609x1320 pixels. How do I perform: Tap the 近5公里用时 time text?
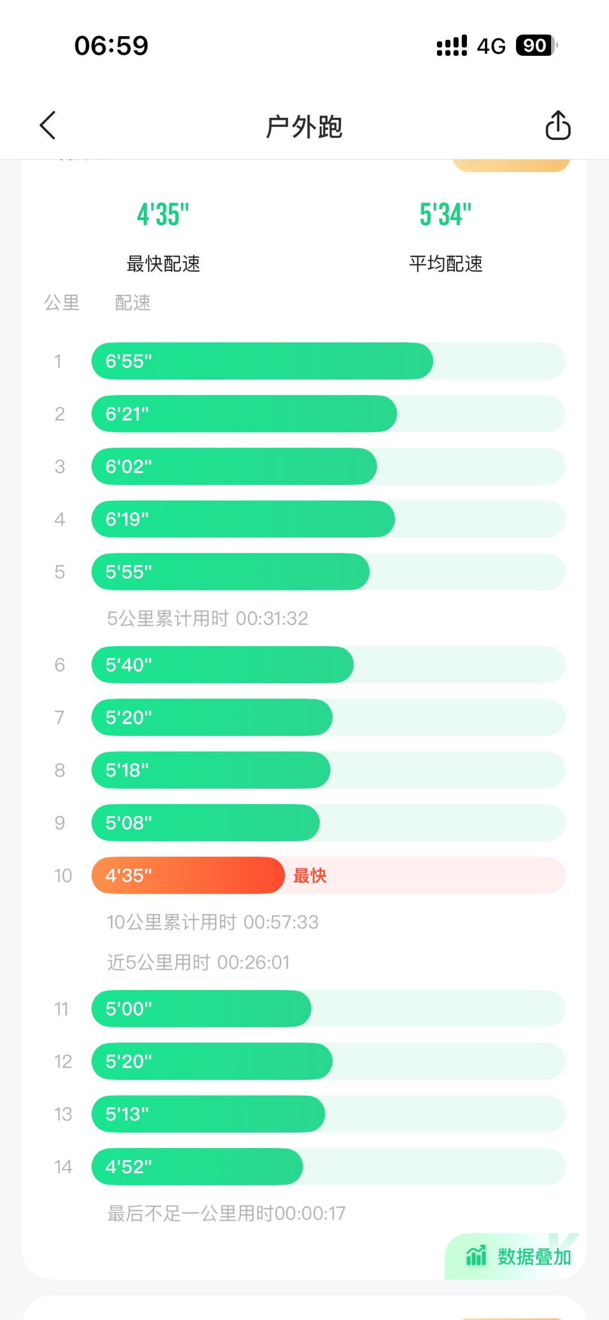(198, 962)
